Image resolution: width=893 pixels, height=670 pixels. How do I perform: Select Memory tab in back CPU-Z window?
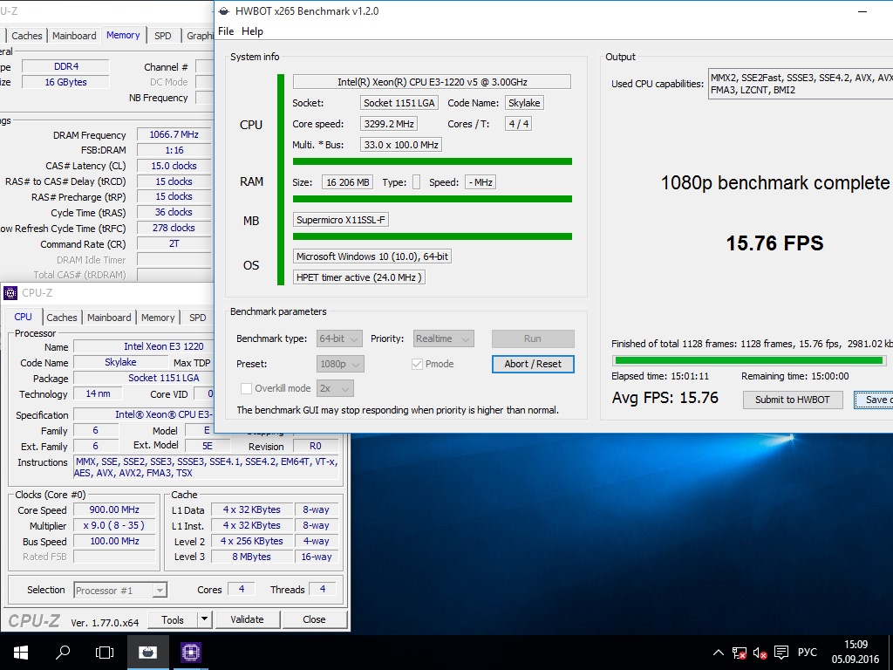(x=123, y=35)
